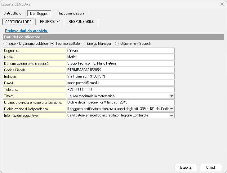This screenshot has height=173, width=227.
Task: Open Informazioni aggiuntive ellipsis editor
Action: click(x=171, y=115)
